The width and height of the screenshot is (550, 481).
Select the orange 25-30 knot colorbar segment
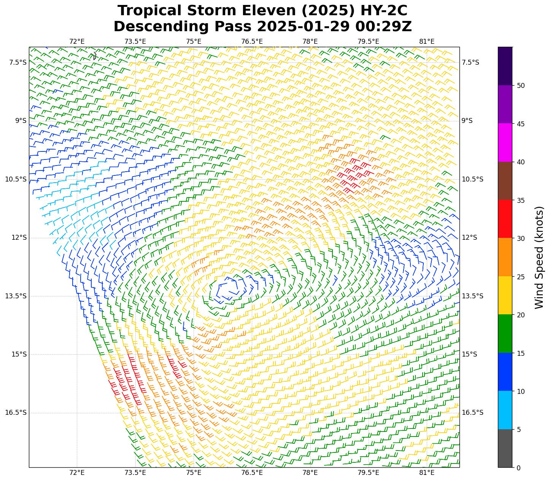(505, 257)
